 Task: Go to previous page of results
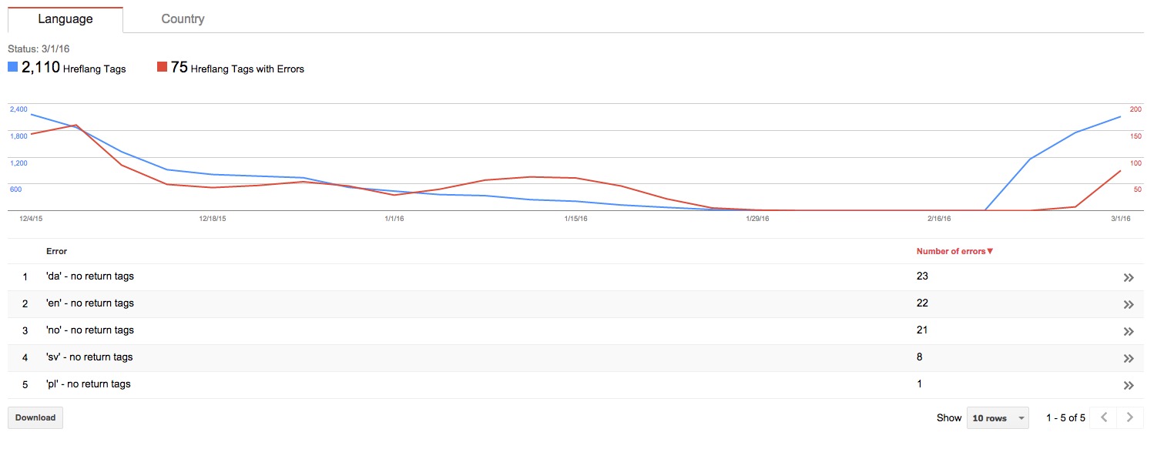click(1104, 417)
